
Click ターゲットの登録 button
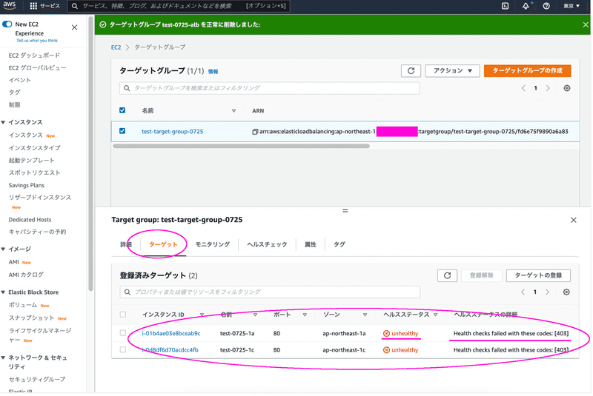[539, 275]
